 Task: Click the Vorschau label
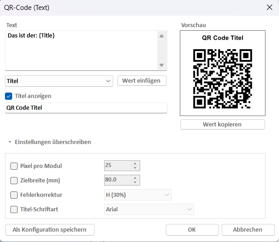pos(193,25)
